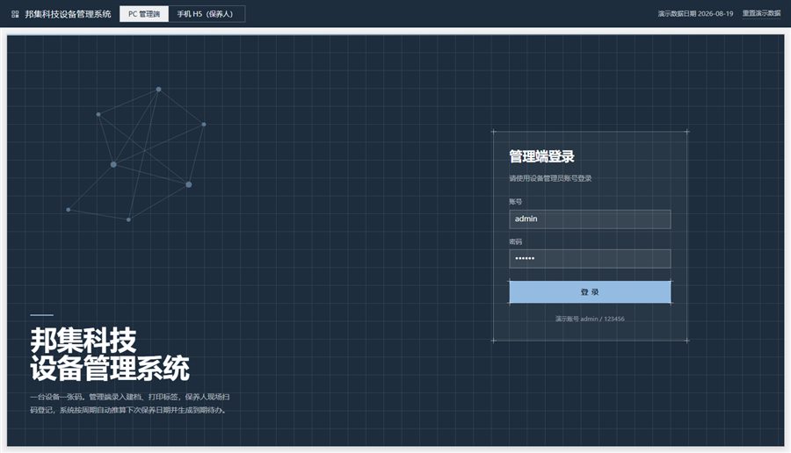Click the grid logo icon beside 邦集科技设备管理系统

(15, 14)
